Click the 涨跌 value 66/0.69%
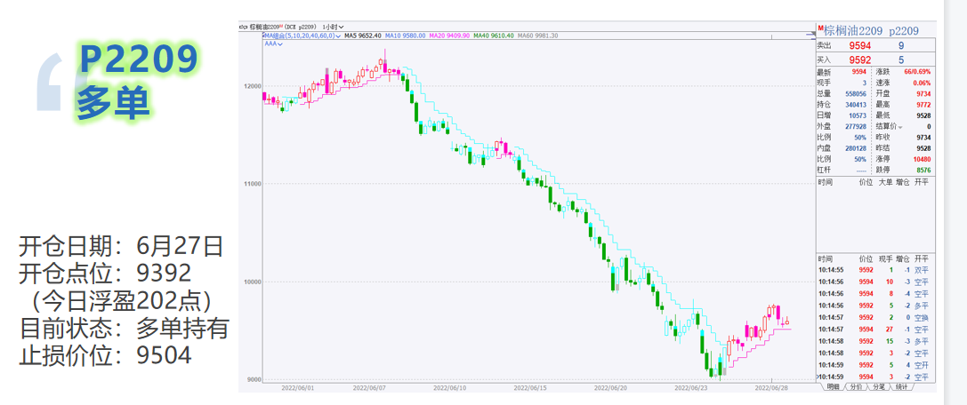This screenshot has height=405, width=967. (x=918, y=72)
